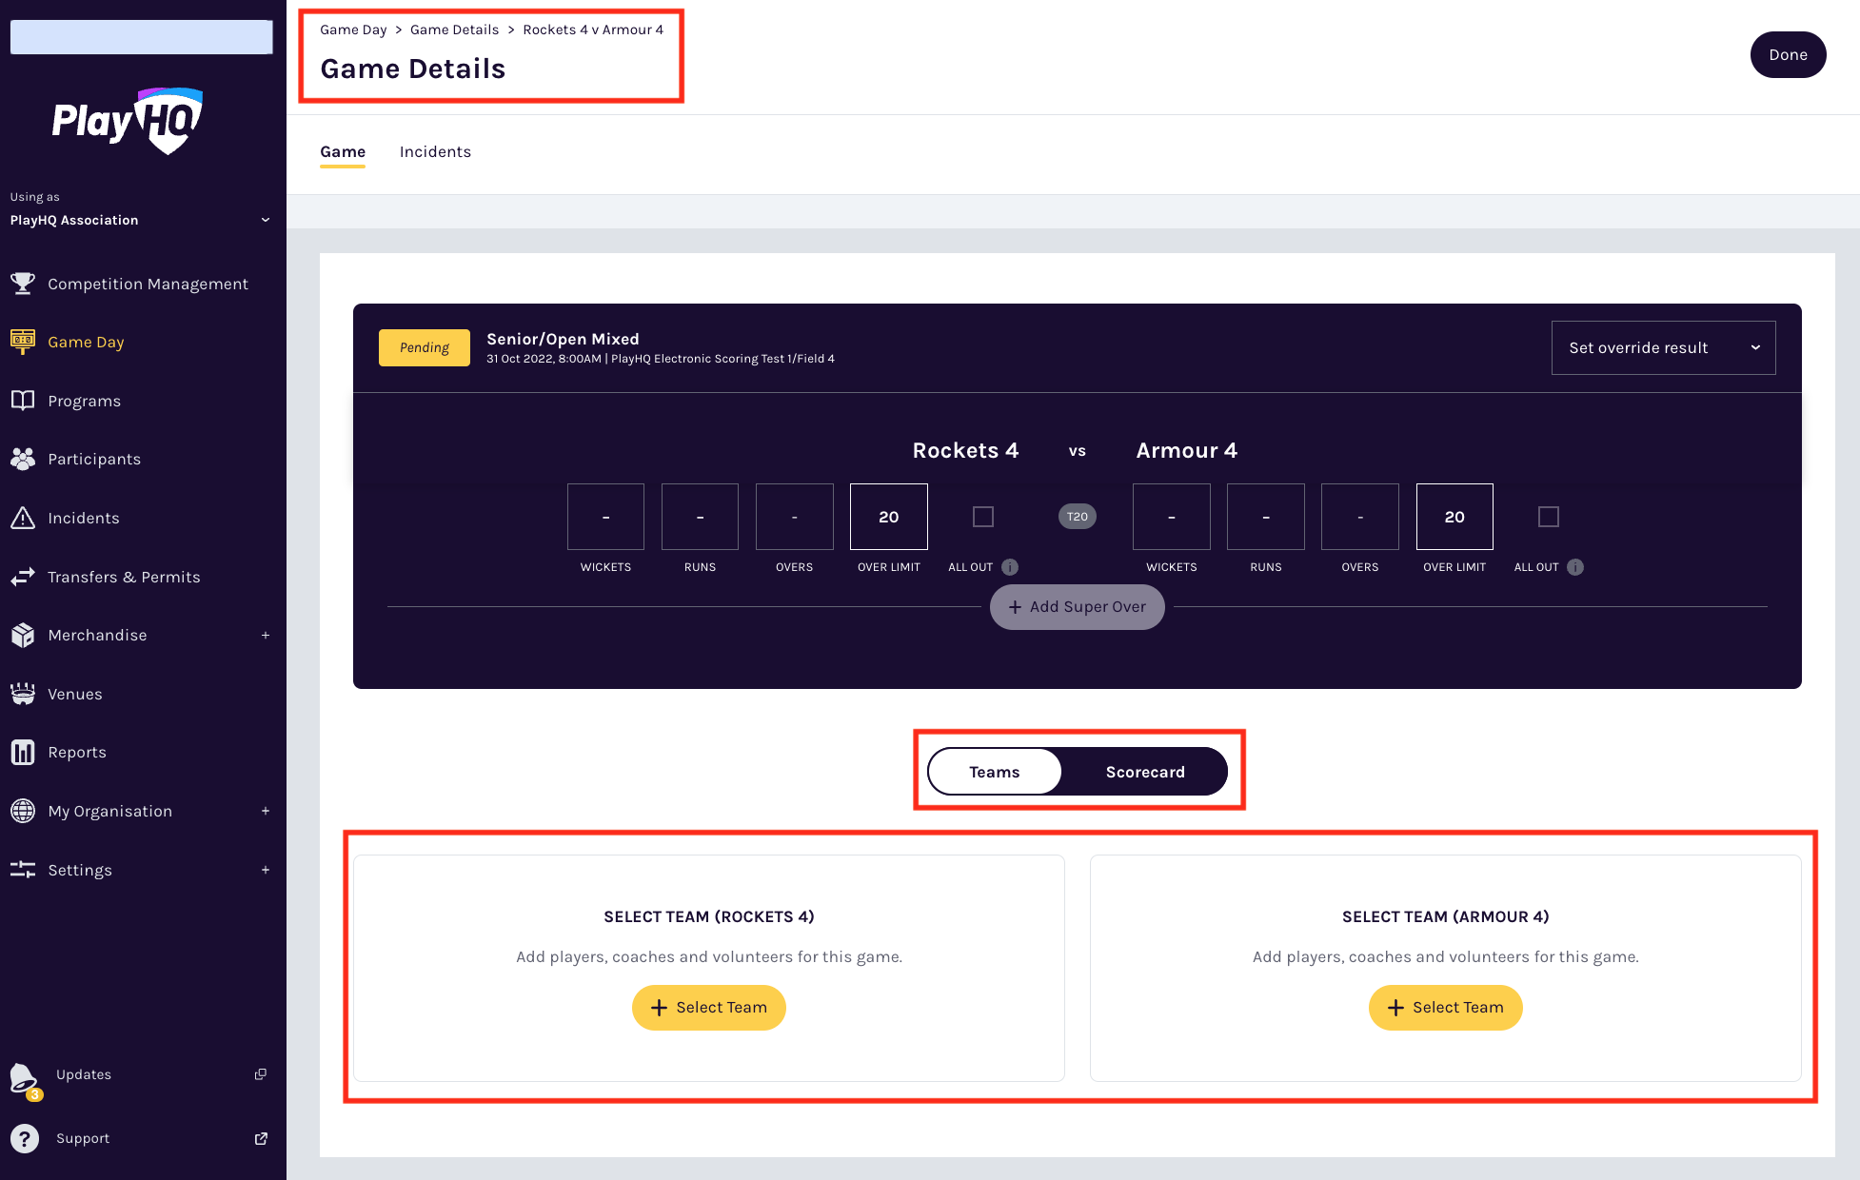Click the Participants people icon

[x=23, y=459]
